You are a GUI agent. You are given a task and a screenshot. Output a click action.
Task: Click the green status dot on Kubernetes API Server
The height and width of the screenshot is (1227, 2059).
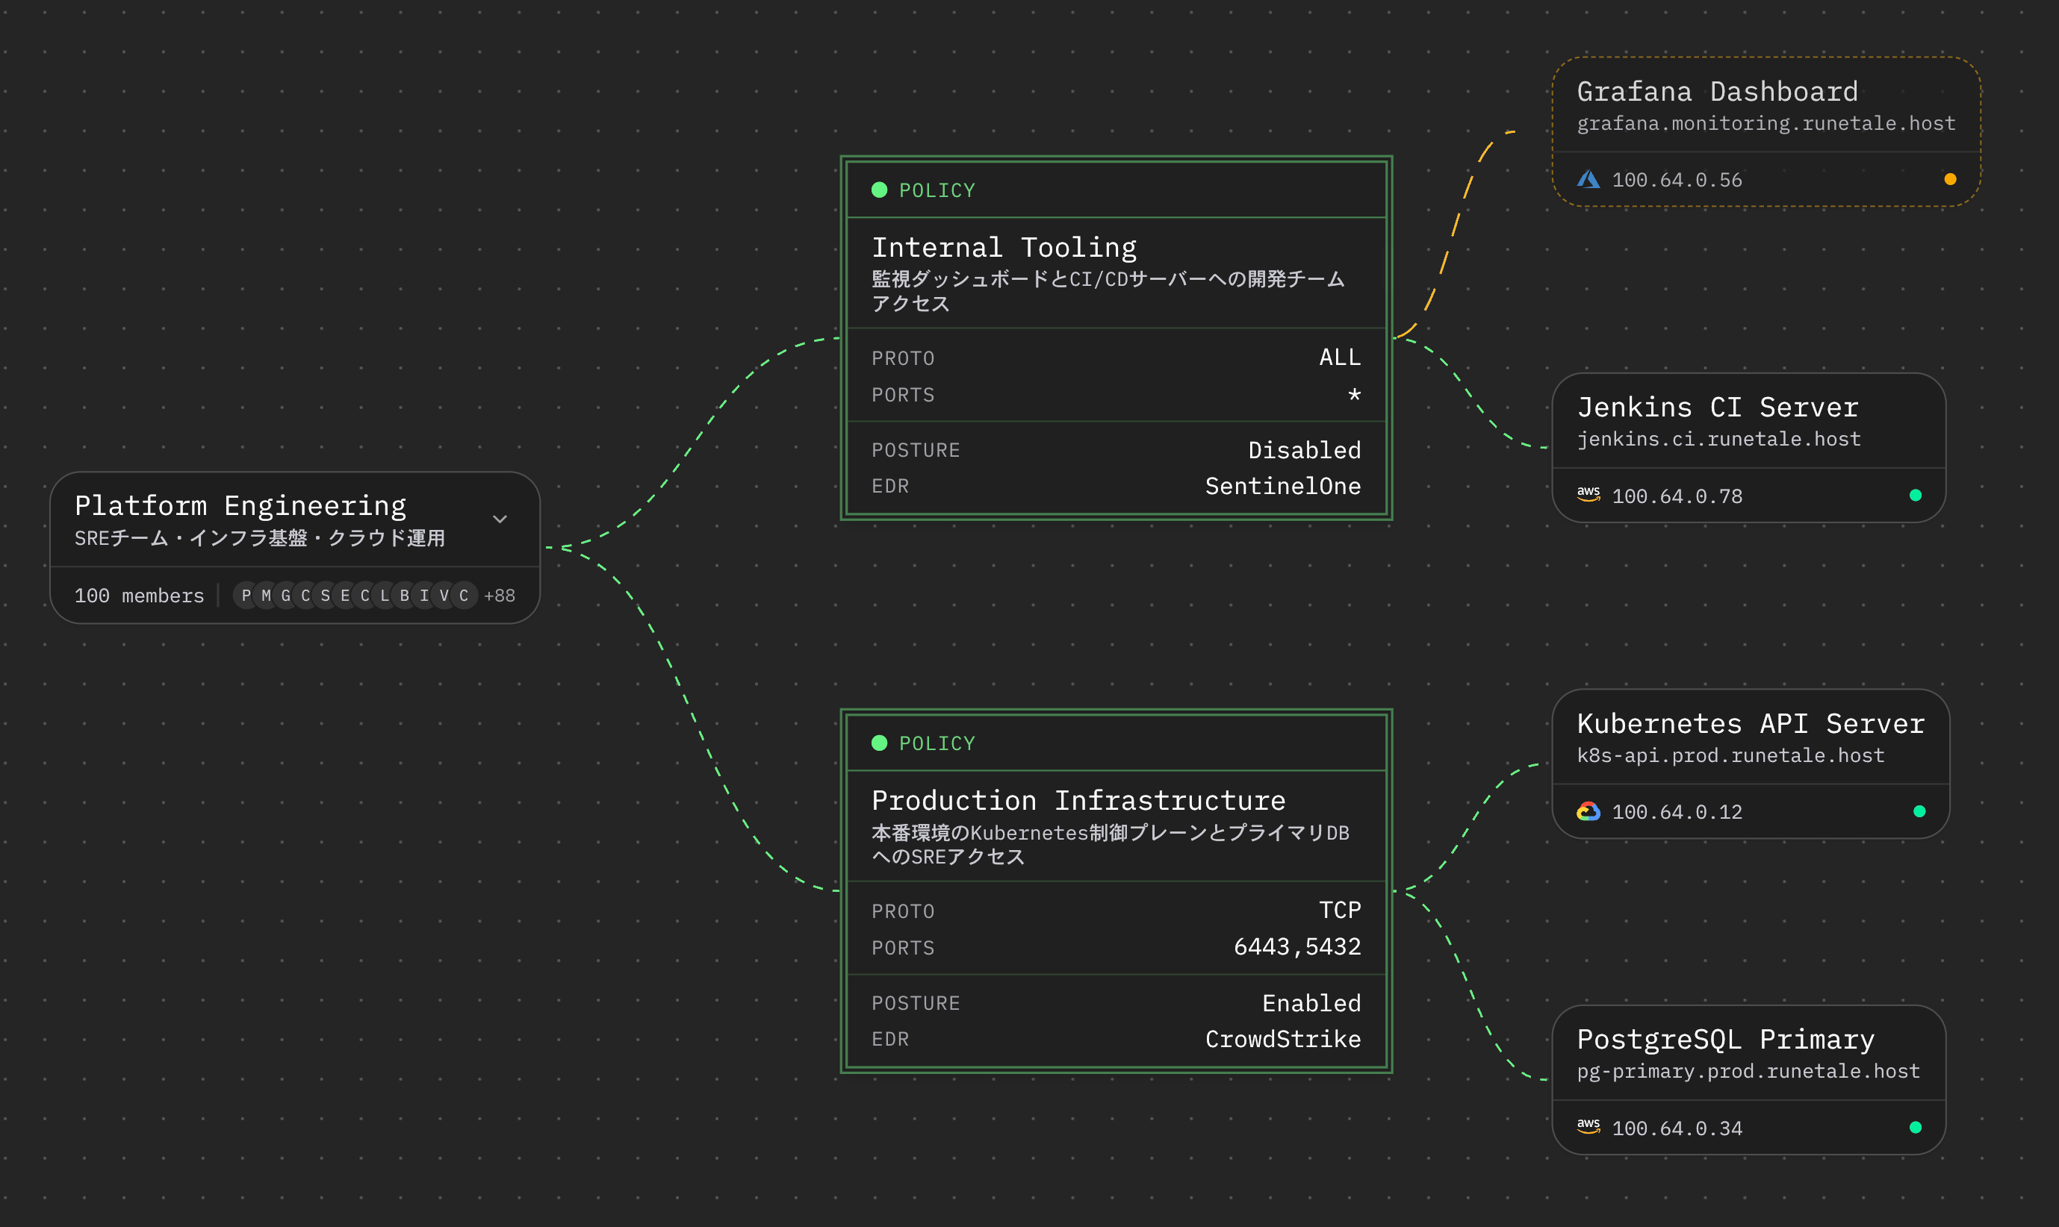point(1919,811)
